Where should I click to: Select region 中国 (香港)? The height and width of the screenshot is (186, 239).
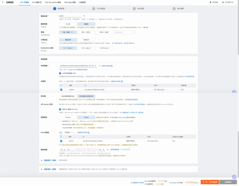click(68, 32)
